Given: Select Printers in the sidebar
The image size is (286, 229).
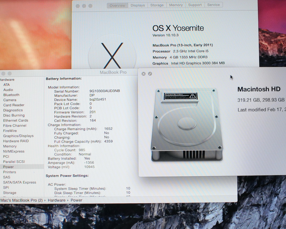Looking at the screenshot, I should pyautogui.click(x=9, y=172).
